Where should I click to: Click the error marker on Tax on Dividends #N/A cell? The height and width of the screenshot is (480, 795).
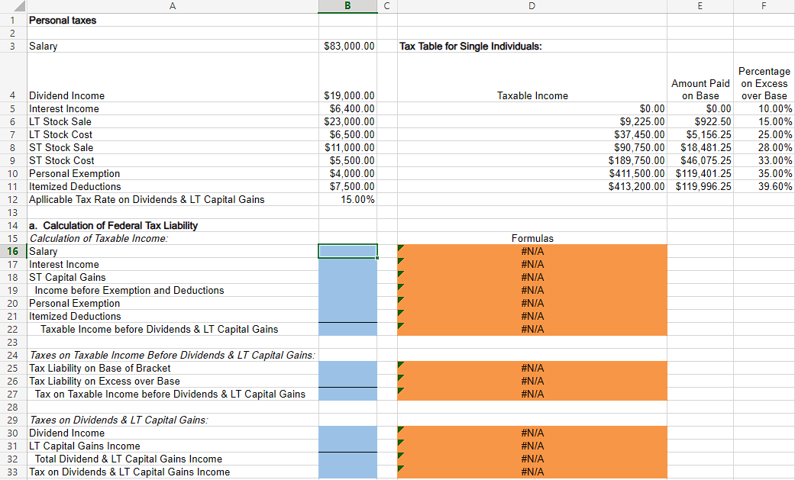pos(399,469)
